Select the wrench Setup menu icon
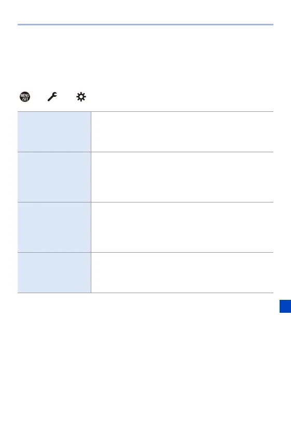291x435 pixels. 52,96
